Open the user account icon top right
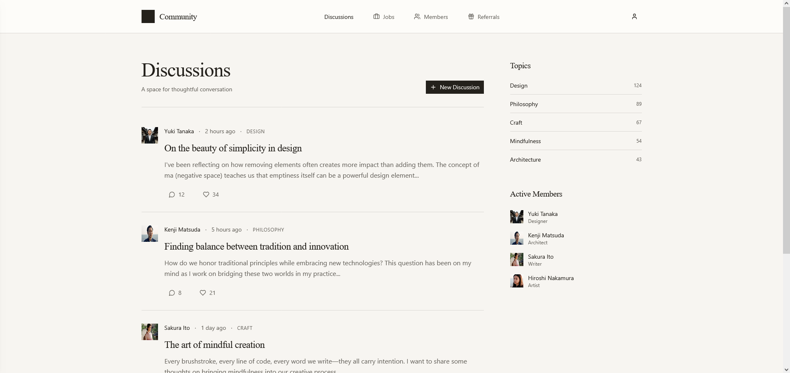This screenshot has width=790, height=373. (x=634, y=16)
